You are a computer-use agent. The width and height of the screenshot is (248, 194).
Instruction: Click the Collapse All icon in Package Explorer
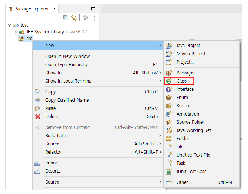coord(65,18)
